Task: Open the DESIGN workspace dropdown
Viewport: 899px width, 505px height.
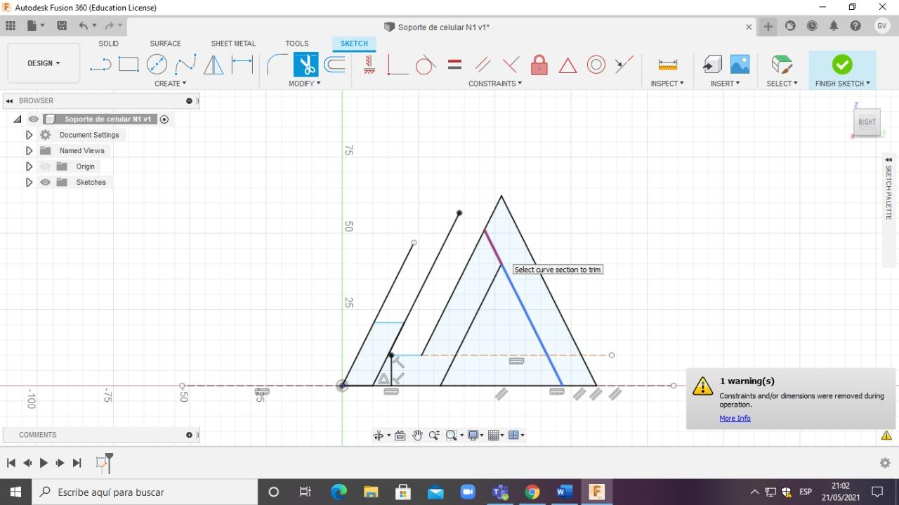Action: 44,63
